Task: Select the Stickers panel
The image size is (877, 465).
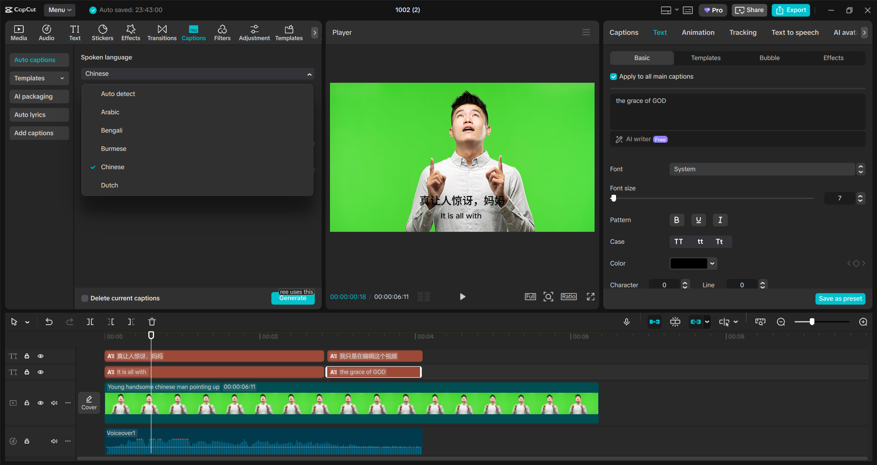Action: click(102, 32)
